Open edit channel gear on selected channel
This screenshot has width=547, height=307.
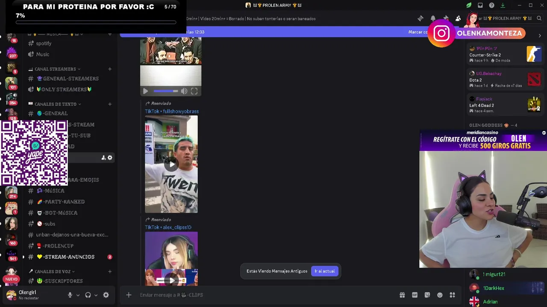pyautogui.click(x=110, y=158)
